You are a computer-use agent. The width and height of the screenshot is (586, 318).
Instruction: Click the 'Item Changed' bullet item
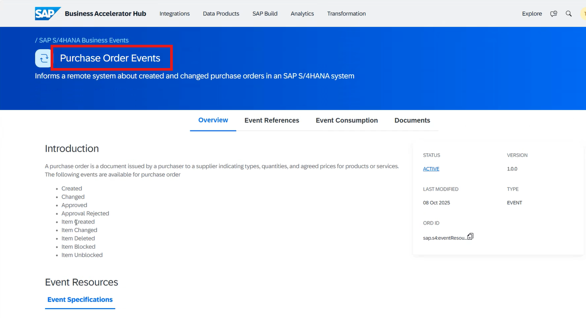[x=79, y=230]
